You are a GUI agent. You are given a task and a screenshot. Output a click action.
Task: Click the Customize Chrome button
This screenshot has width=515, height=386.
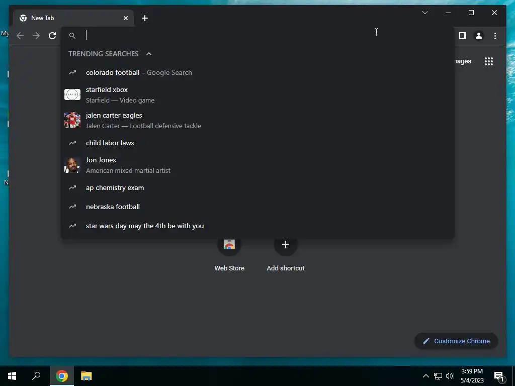[x=456, y=341]
